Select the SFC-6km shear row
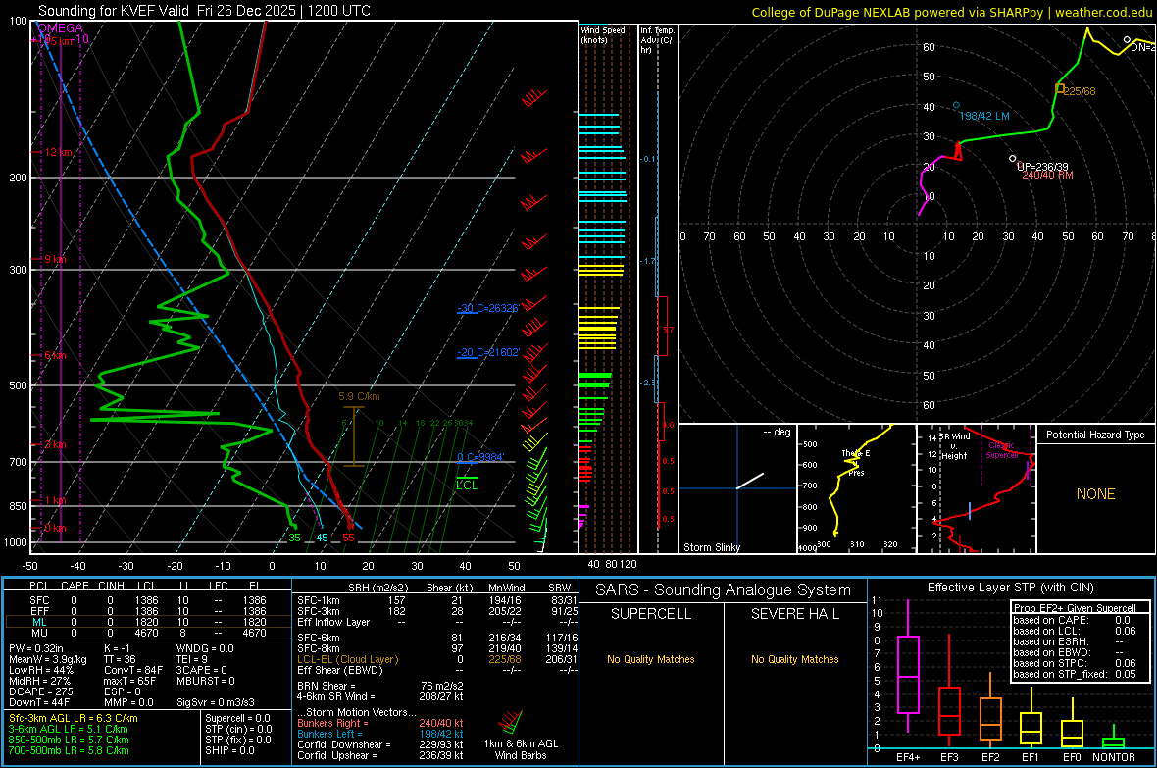 click(437, 638)
